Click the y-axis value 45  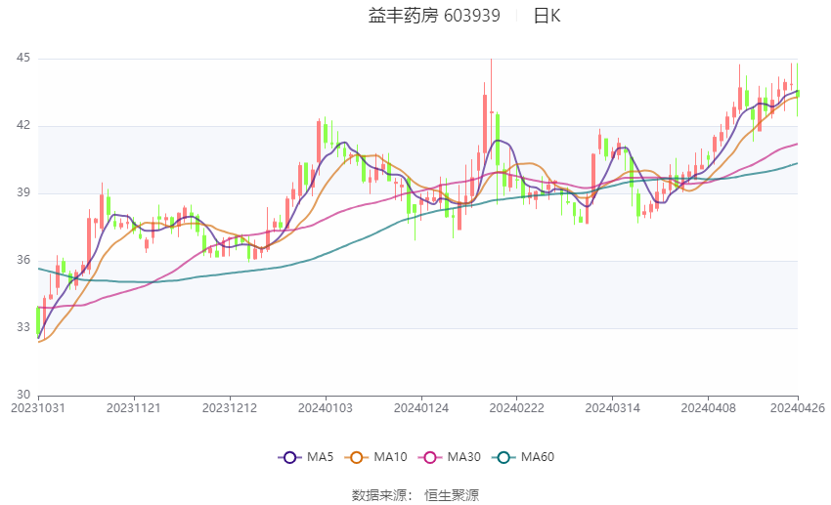click(23, 58)
